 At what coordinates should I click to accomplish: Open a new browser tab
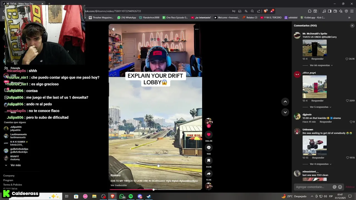coord(49,4)
